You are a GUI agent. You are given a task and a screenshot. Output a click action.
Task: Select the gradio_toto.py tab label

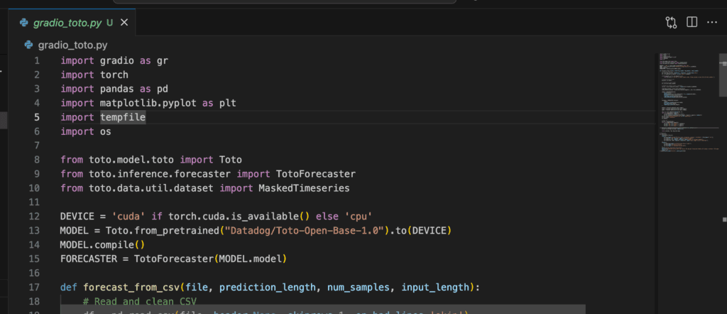pyautogui.click(x=67, y=23)
